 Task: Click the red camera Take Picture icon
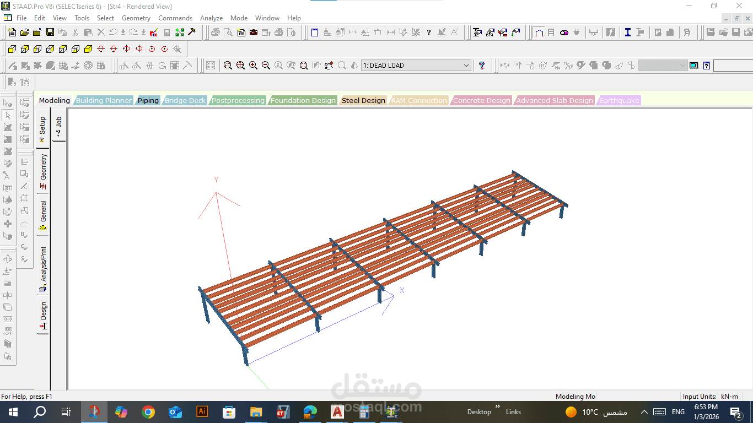tap(254, 32)
